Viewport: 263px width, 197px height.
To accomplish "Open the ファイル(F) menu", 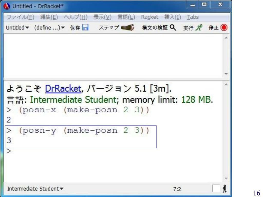I will click(20, 17).
